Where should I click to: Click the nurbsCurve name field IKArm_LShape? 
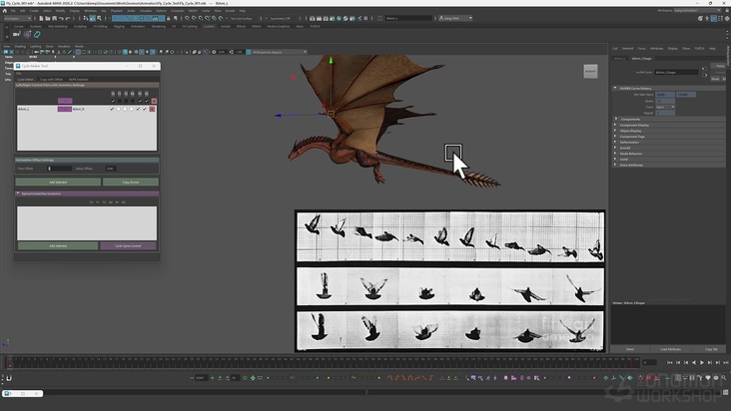tap(676, 73)
